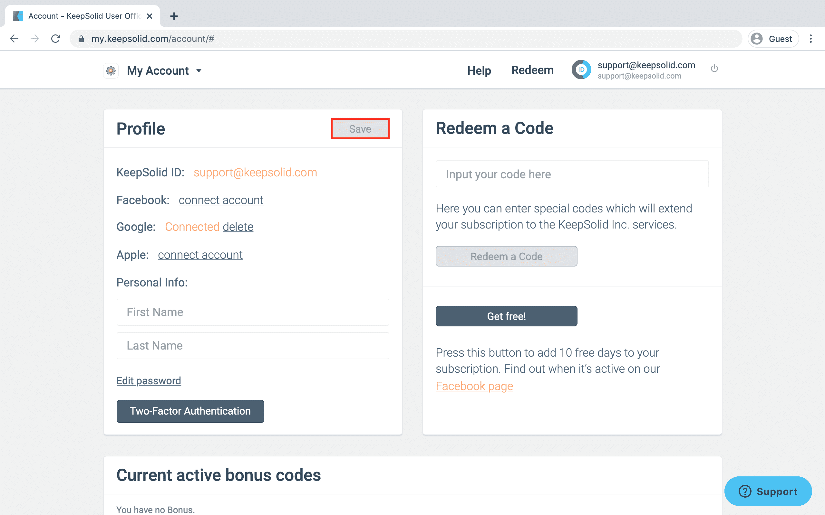This screenshot has width=825, height=515.
Task: Open the Chrome three-dot menu
Action: [811, 39]
